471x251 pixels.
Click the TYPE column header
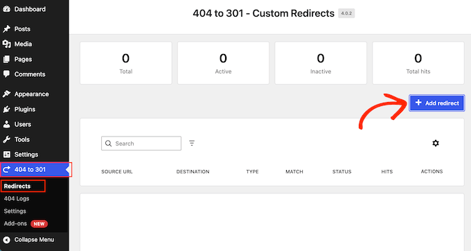(252, 172)
